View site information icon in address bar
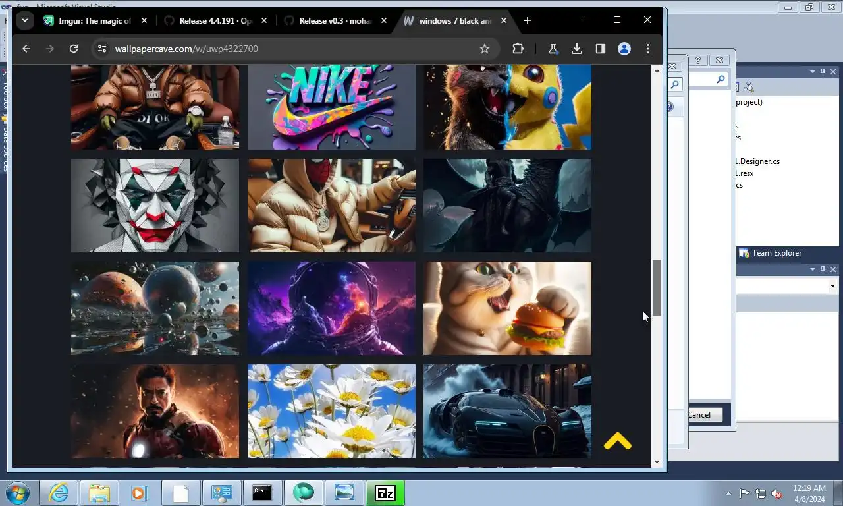 [101, 49]
